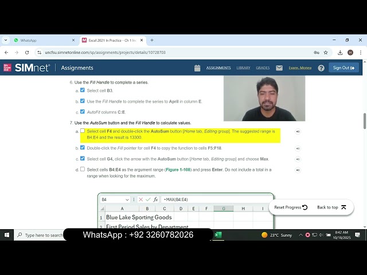This screenshot has height=275, width=367.
Task: Click the screen recorder tray icon
Action: pos(307,235)
